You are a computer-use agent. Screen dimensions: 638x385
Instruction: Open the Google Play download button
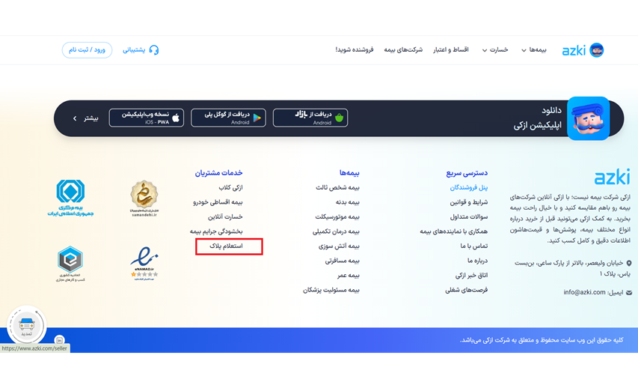coord(228,118)
